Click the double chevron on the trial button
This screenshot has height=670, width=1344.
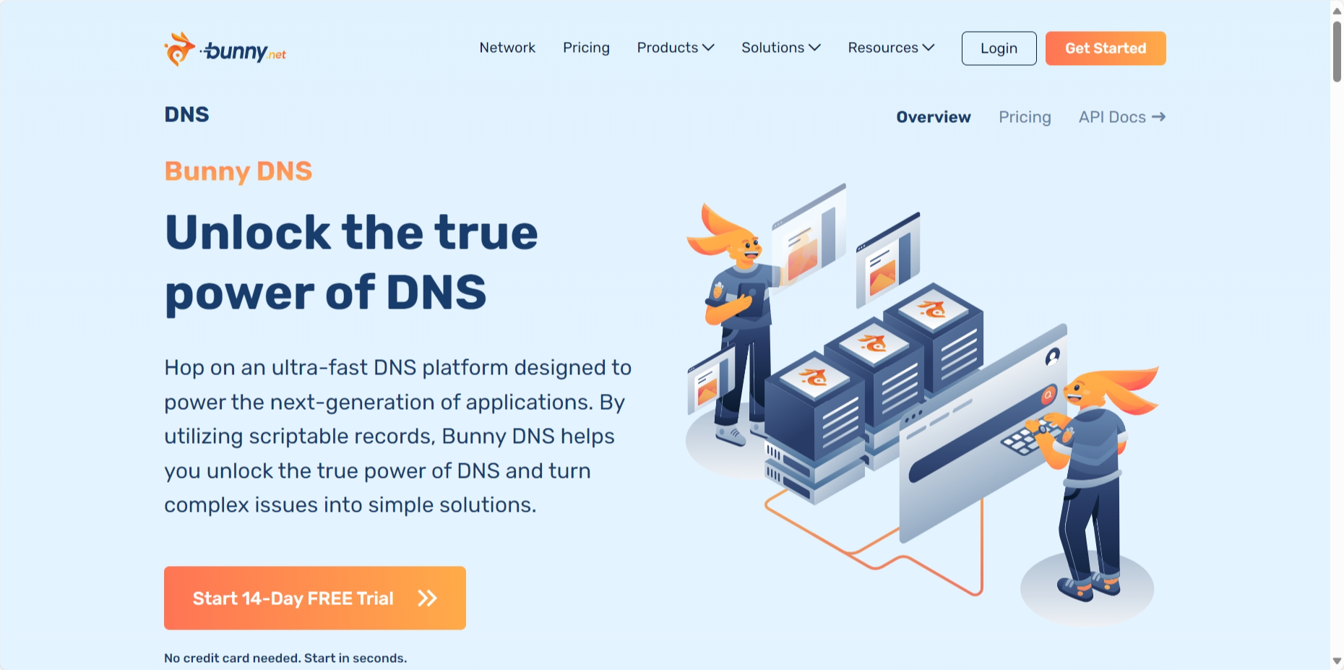[427, 598]
